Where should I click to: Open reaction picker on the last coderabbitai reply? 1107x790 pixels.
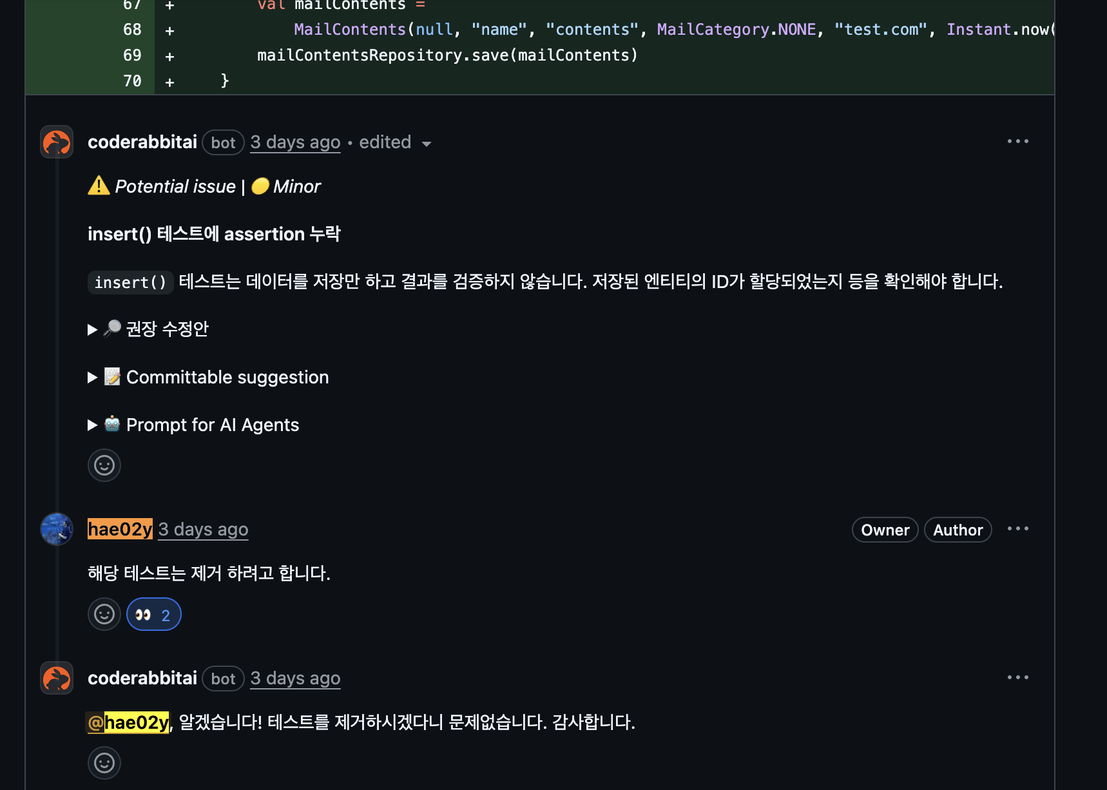tap(104, 762)
